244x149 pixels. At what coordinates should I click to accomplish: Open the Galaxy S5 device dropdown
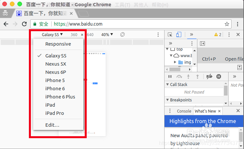(52, 34)
